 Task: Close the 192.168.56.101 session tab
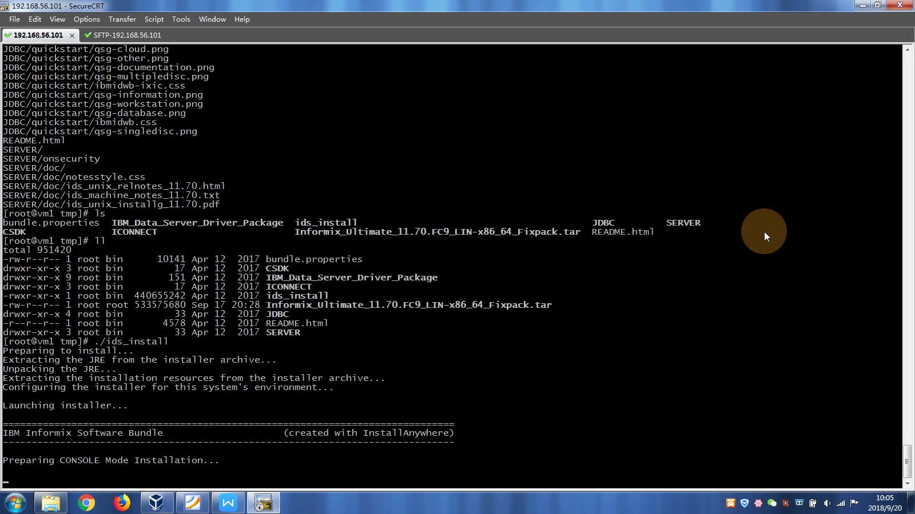72,35
